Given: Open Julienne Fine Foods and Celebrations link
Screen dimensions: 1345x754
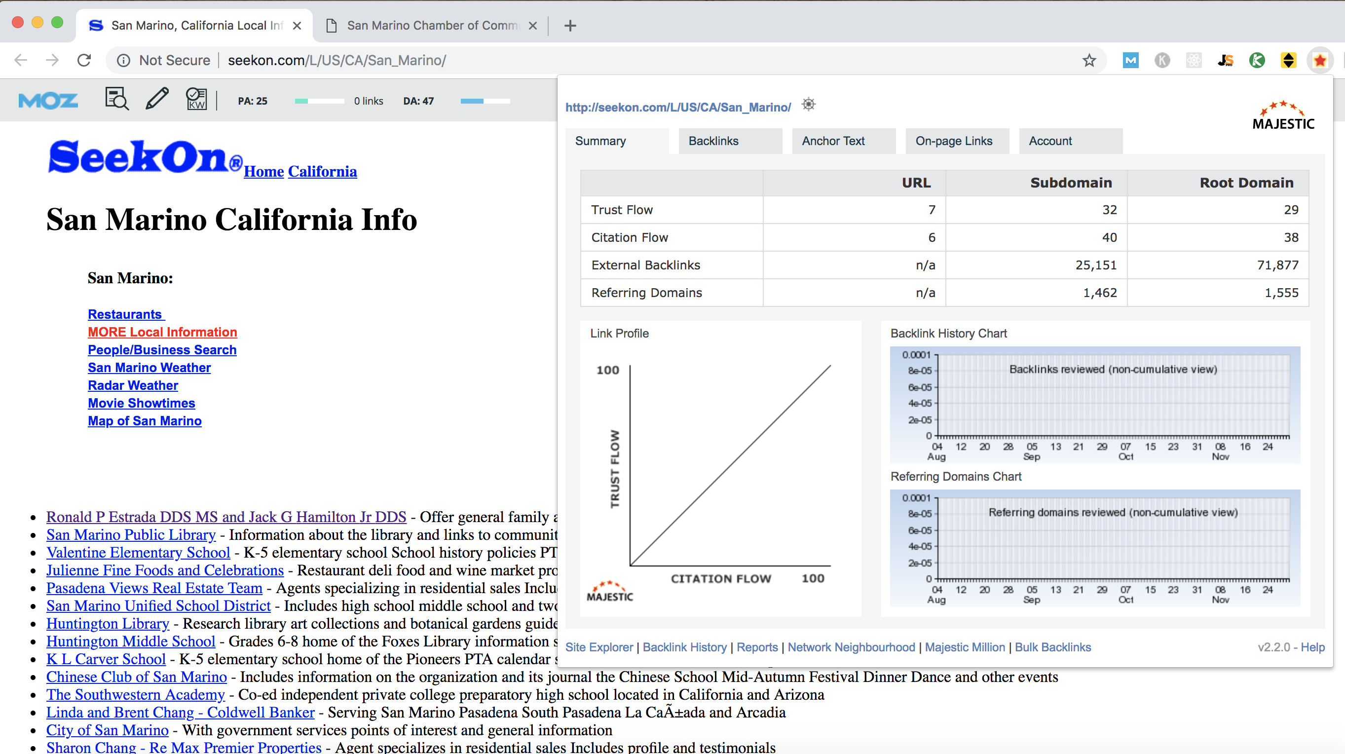Looking at the screenshot, I should tap(165, 570).
